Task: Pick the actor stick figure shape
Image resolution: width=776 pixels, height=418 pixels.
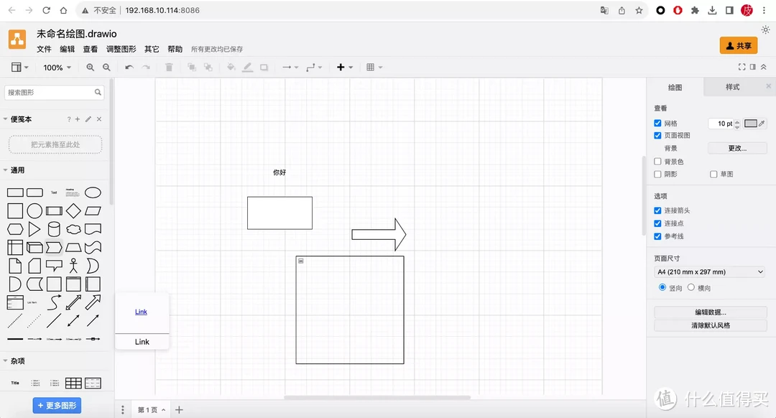Action: click(73, 266)
